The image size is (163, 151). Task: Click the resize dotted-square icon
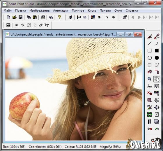coord(29,25)
